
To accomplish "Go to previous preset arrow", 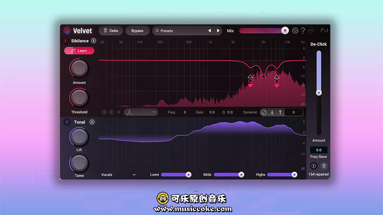I will 209,31.
